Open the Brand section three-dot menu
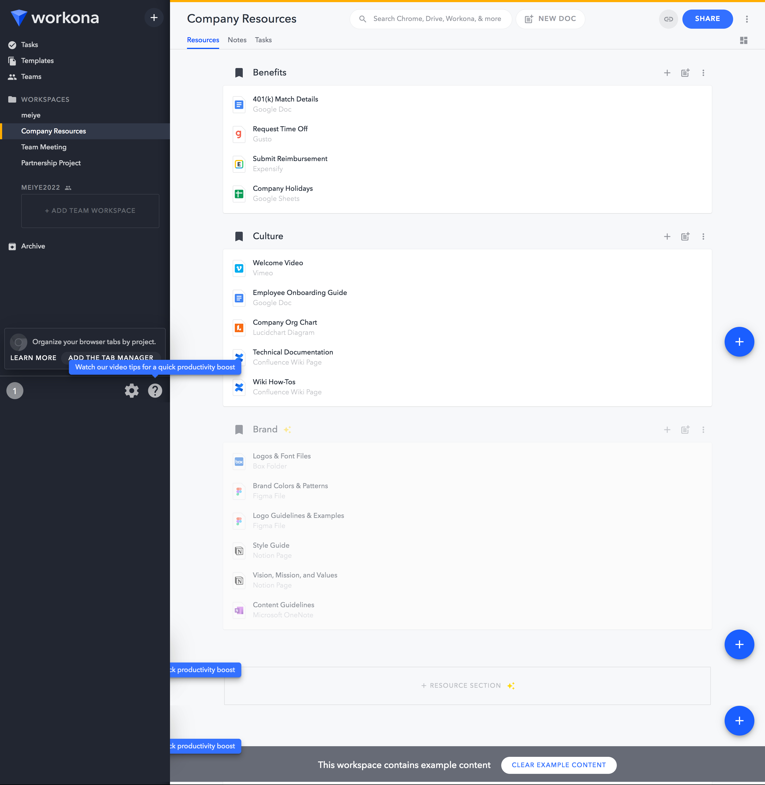 point(703,430)
